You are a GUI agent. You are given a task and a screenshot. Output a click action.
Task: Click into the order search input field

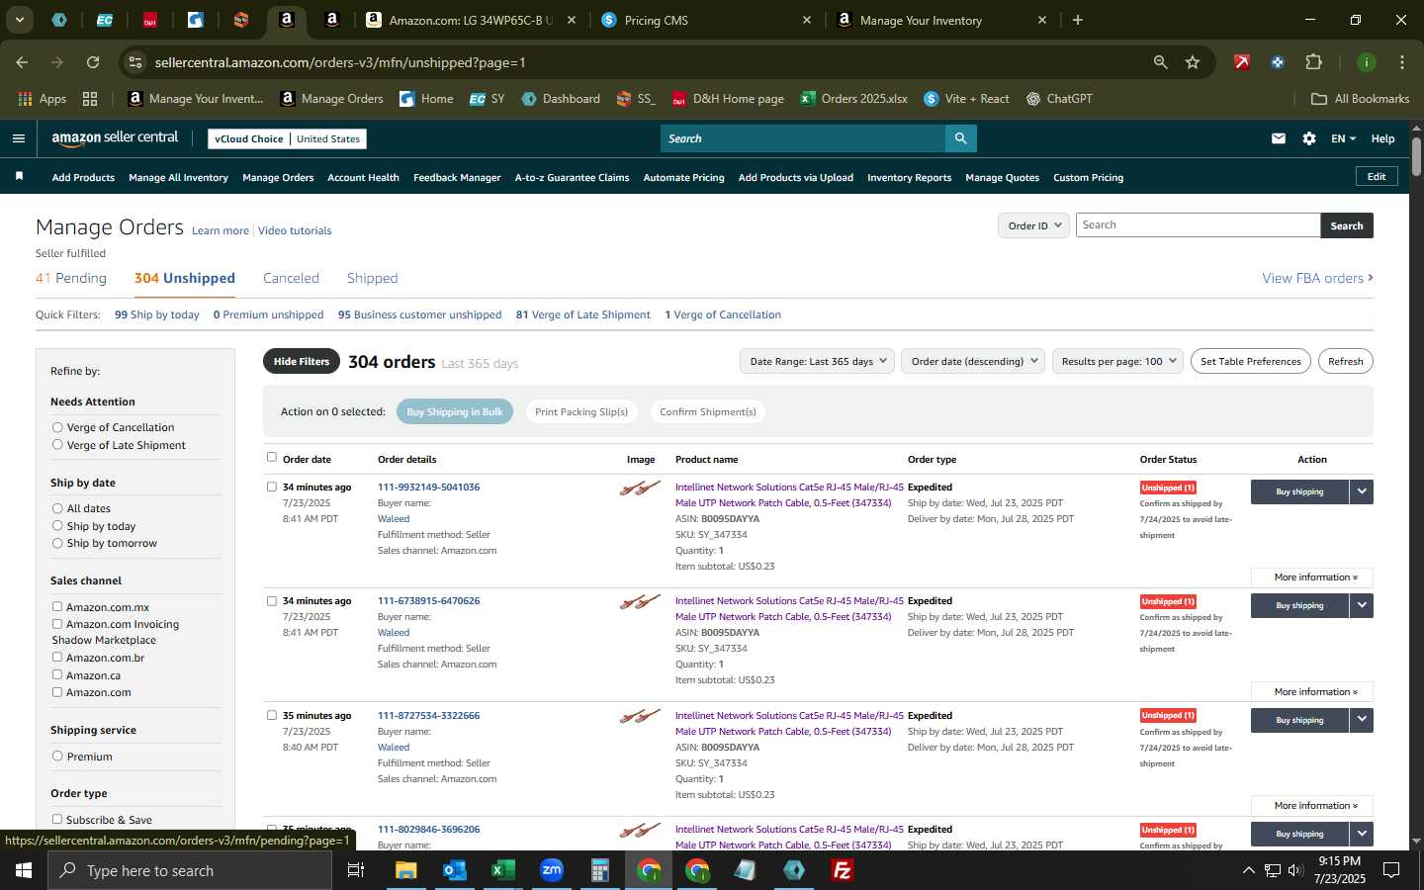coord(1198,225)
